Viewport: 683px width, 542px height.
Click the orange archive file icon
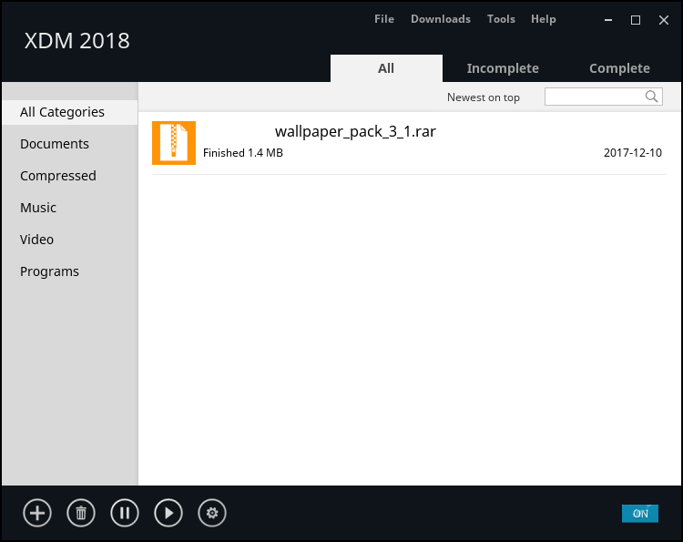coord(174,143)
